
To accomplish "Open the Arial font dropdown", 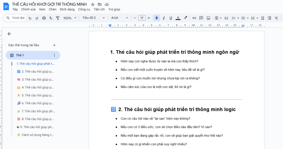I will click(x=119, y=18).
